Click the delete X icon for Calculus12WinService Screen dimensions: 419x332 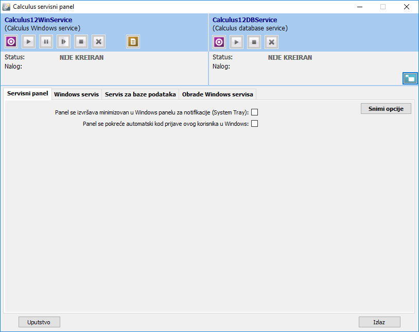99,42
